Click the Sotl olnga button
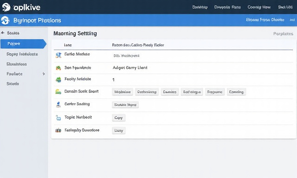The width and height of the screenshot is (297, 178). (192, 92)
